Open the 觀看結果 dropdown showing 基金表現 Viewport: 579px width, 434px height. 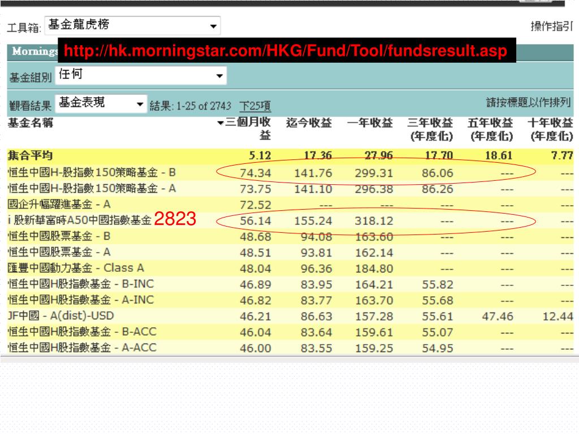(x=101, y=103)
